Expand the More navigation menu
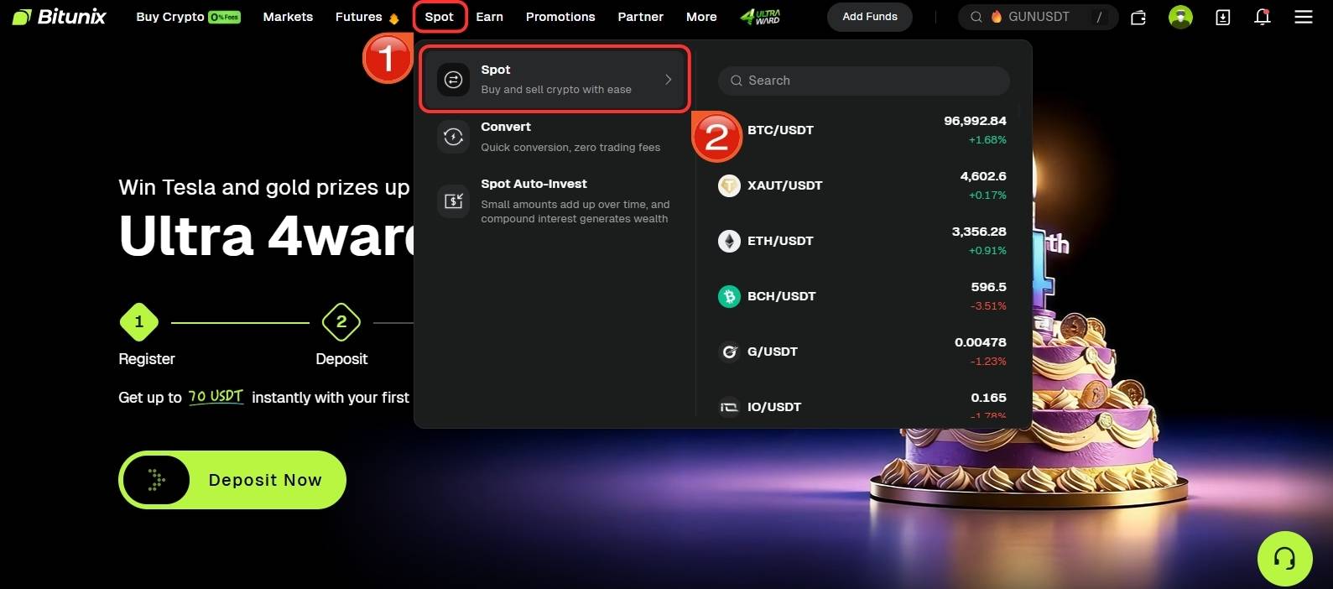 701,17
